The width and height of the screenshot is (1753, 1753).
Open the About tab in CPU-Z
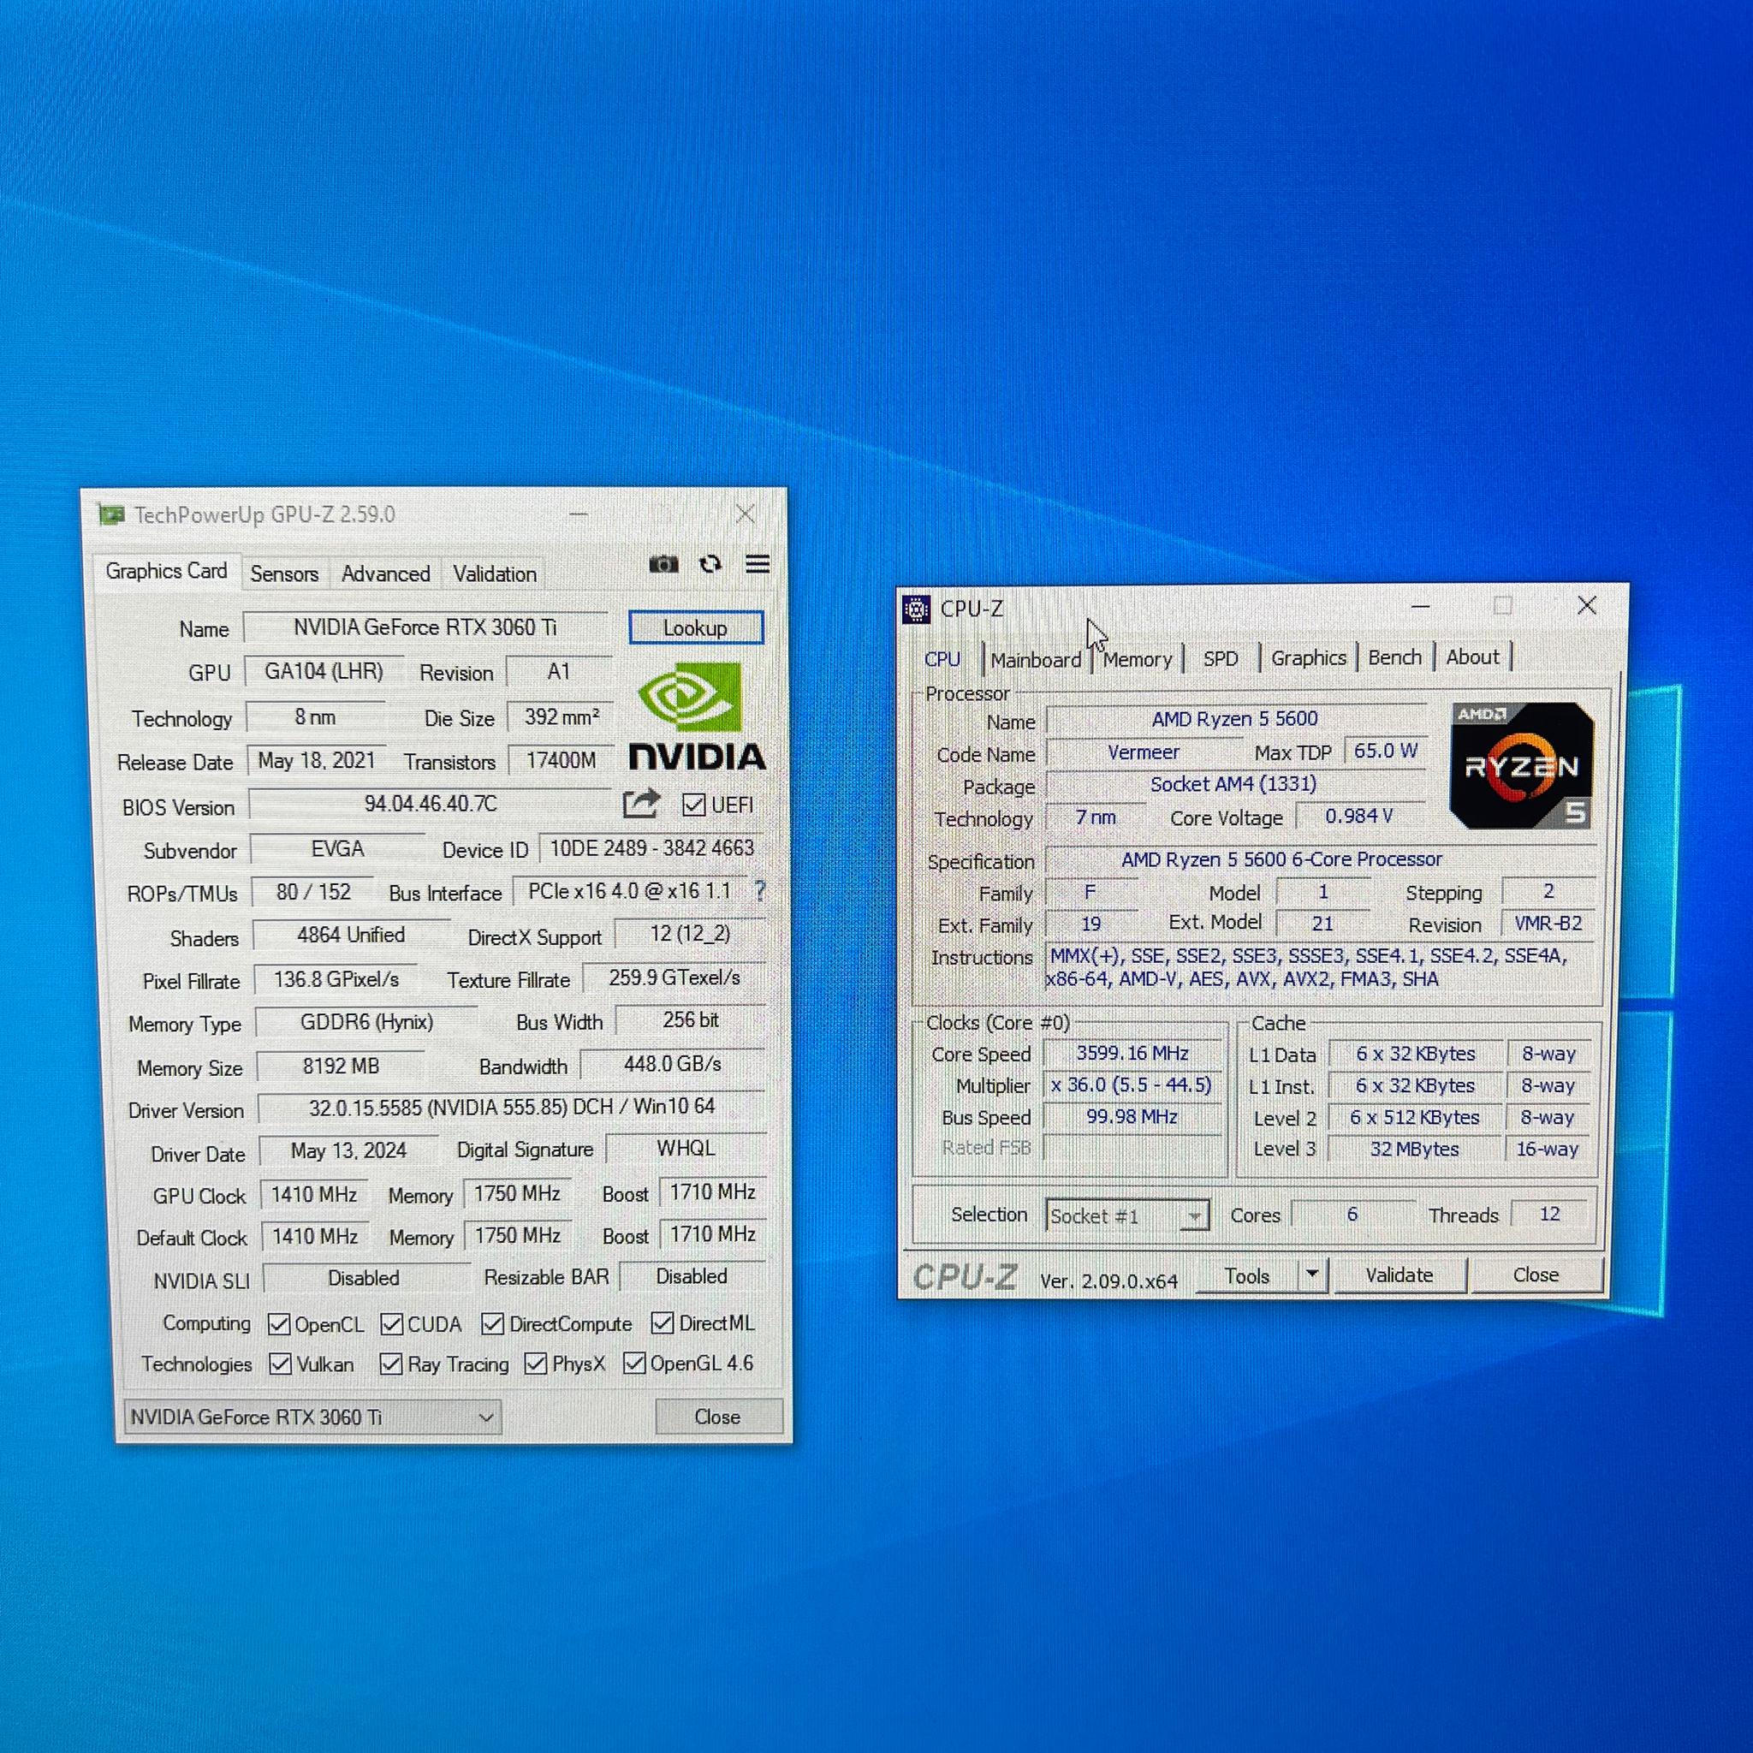1472,656
